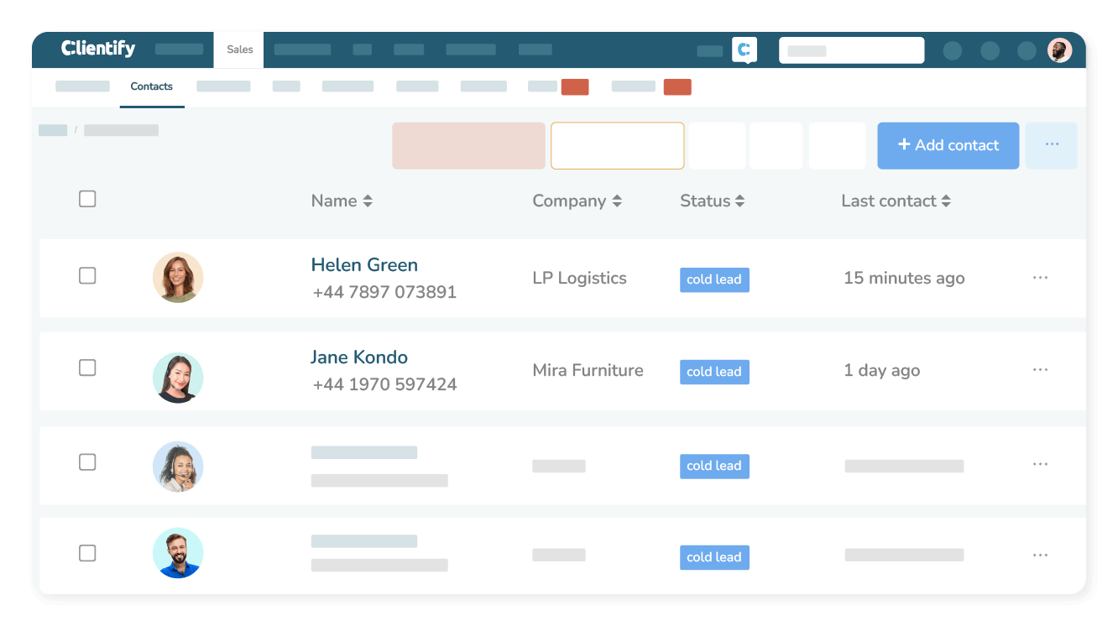Viewport: 1118px width, 626px height.
Task: Click the search field in the top bar
Action: tap(851, 50)
